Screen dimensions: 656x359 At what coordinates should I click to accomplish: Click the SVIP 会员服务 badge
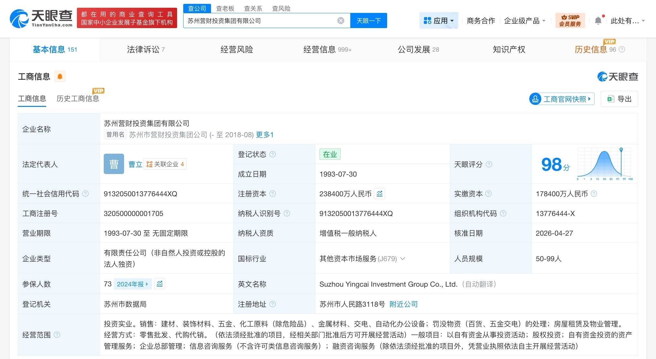[570, 21]
